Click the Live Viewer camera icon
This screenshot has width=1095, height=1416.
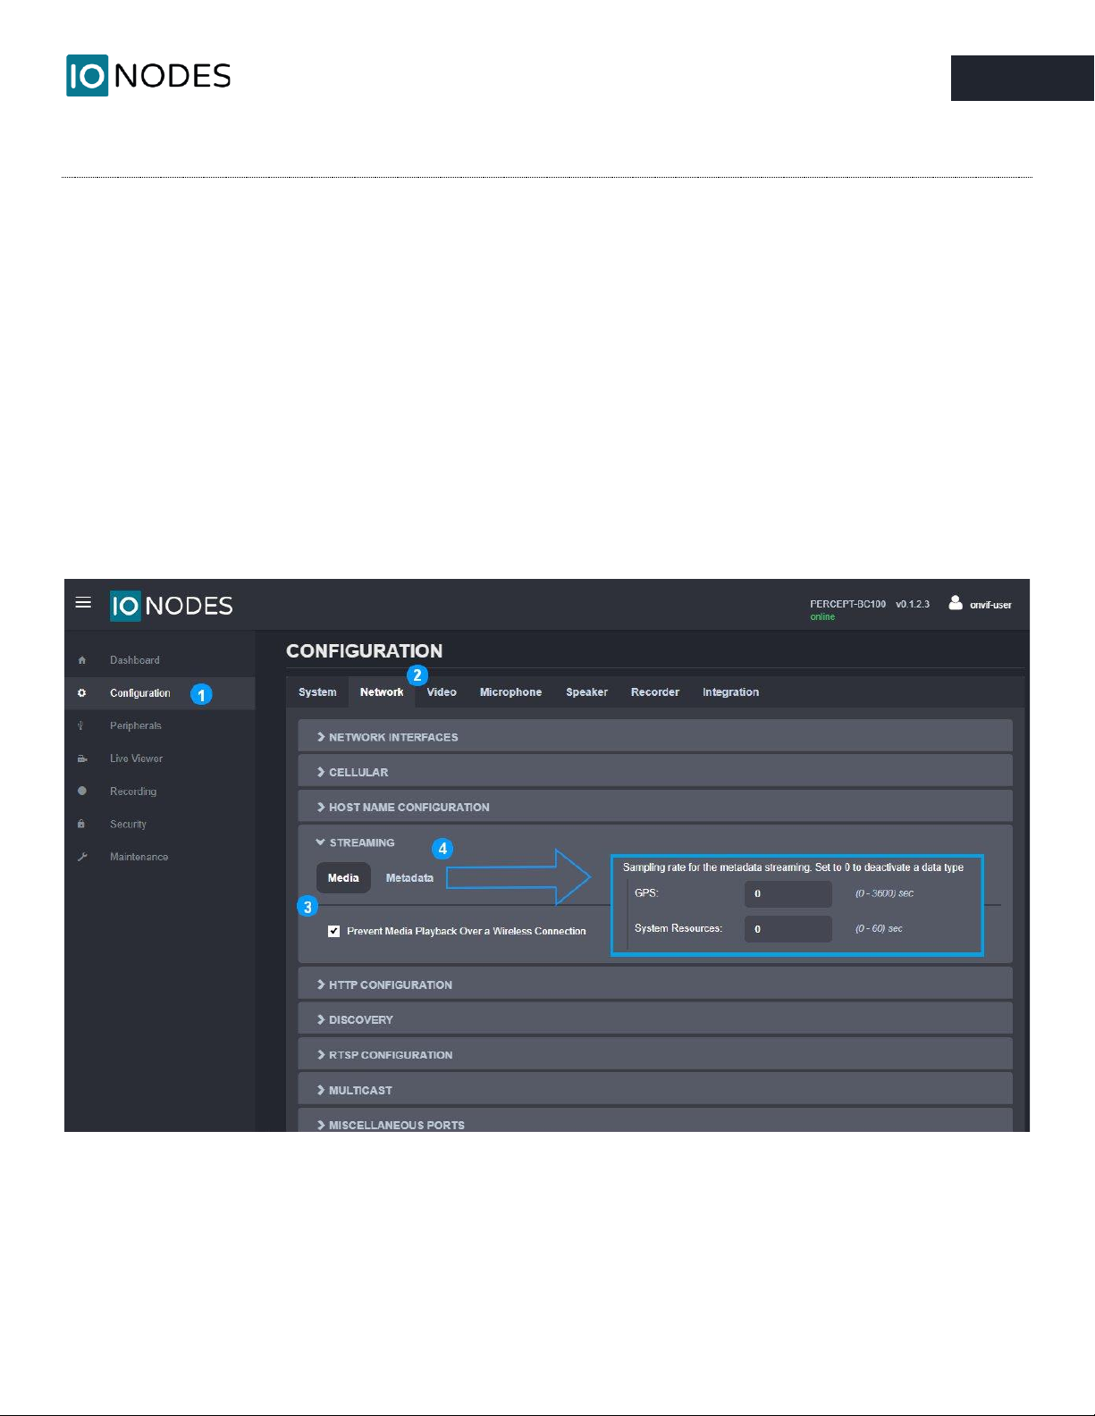pos(82,758)
